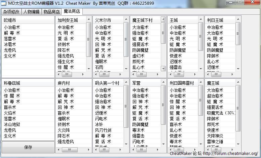Pick 风刃竹剑 in the 码头第一个村 list
Image resolution: width=261 pixels, height=158 pixels.
point(103,130)
